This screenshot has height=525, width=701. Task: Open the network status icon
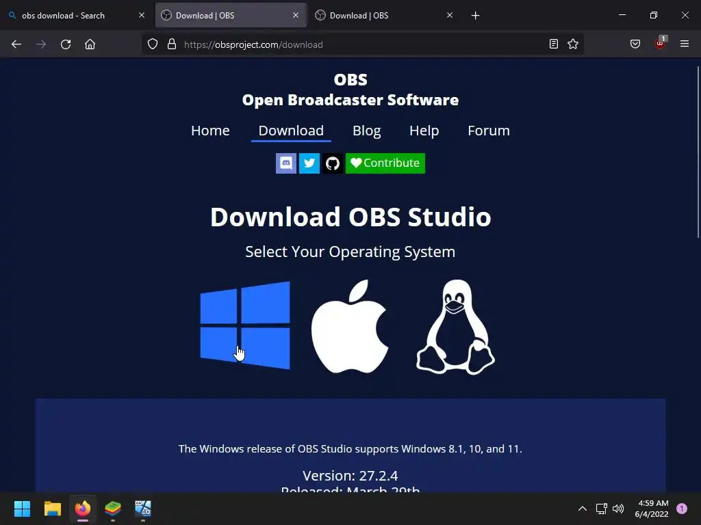point(601,509)
